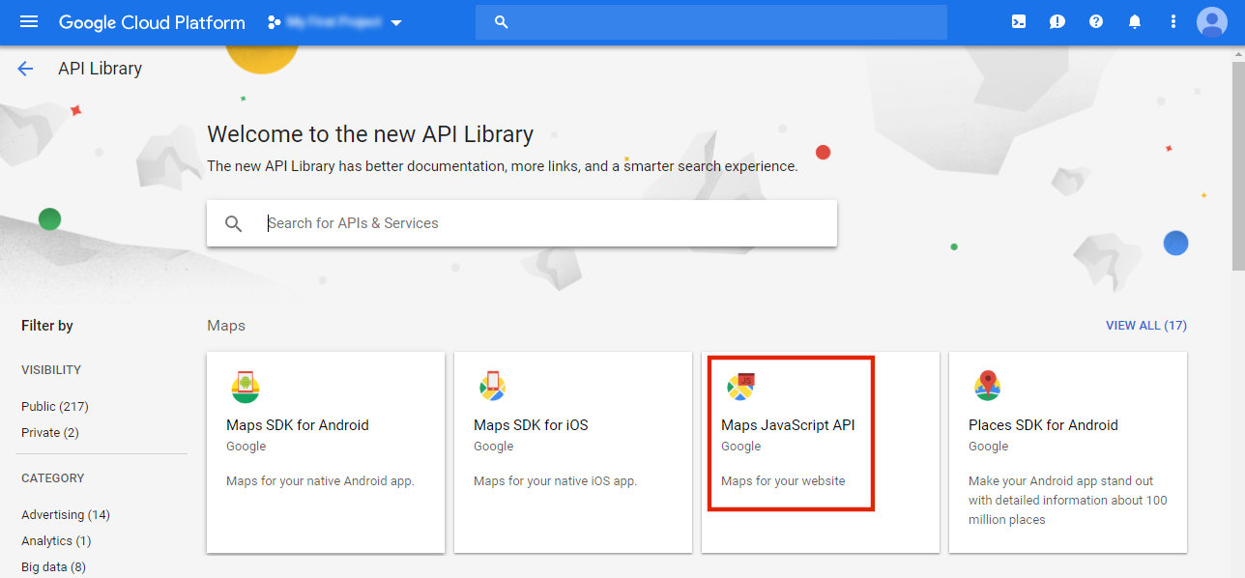Click the Maps JavaScript API icon
Screen dimensions: 1245x578
pos(740,387)
